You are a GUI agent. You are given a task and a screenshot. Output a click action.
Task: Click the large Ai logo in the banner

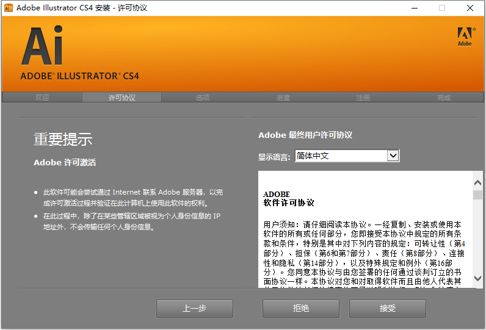43,46
